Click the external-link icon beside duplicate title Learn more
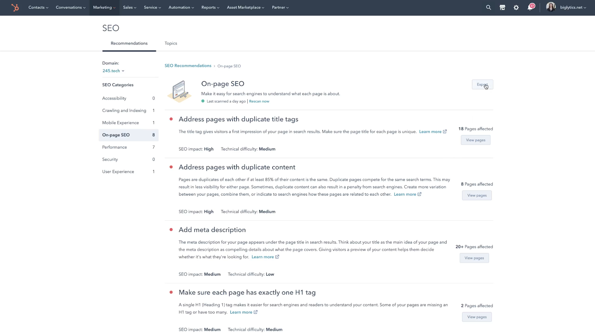595x335 pixels. (x=445, y=131)
